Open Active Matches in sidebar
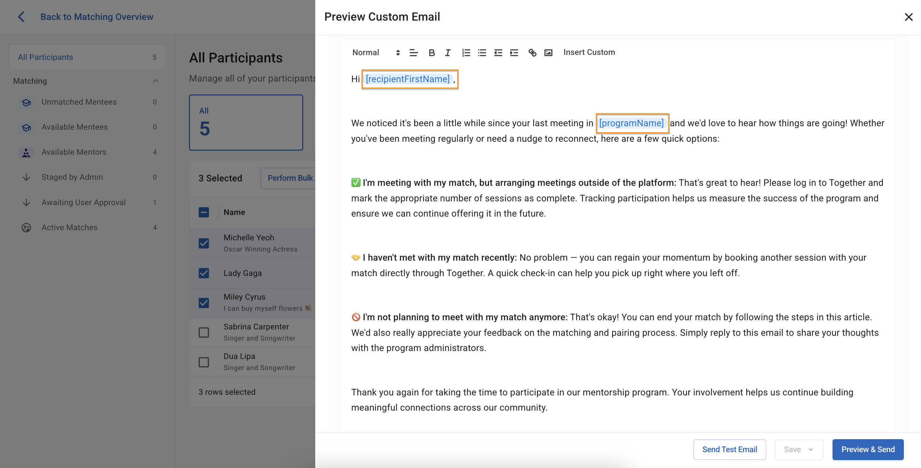Screen dimensions: 921x468 click(x=69, y=227)
